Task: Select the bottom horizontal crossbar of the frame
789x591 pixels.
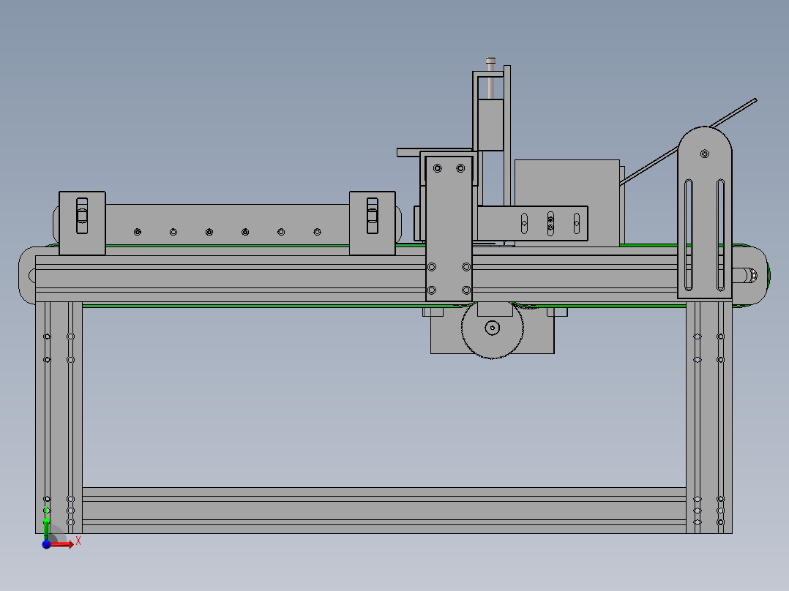Action: 384,510
